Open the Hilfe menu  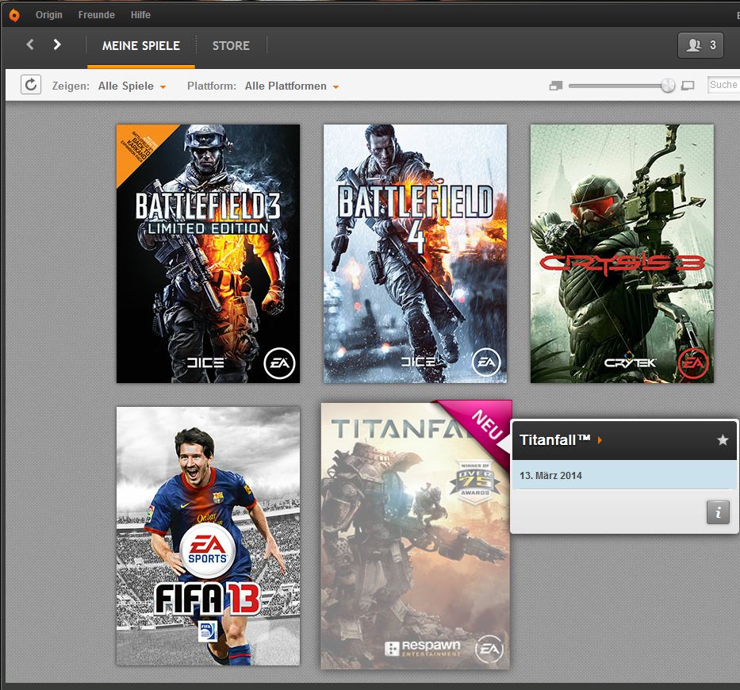pos(140,15)
